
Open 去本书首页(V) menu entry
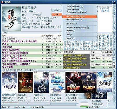click(80, 23)
